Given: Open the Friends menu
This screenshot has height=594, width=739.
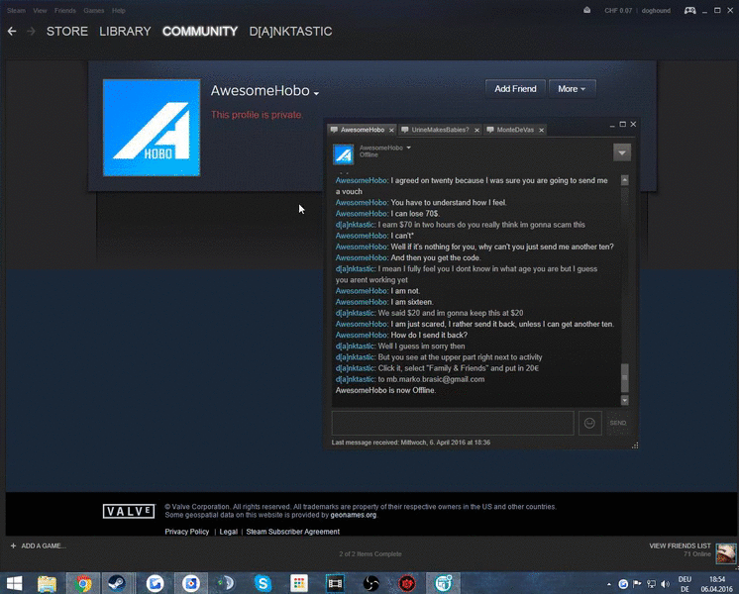Looking at the screenshot, I should tap(65, 10).
